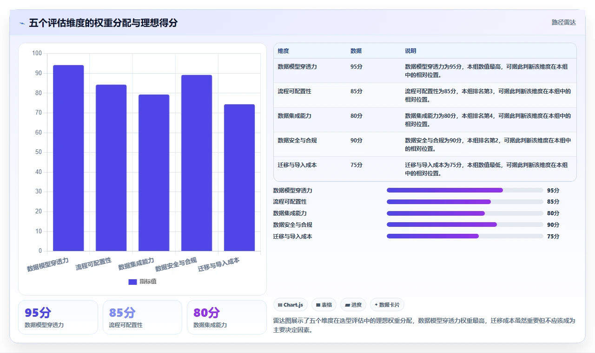595x353 pixels.
Task: Select the 数据安全与合规 table row name
Action: [297, 141]
